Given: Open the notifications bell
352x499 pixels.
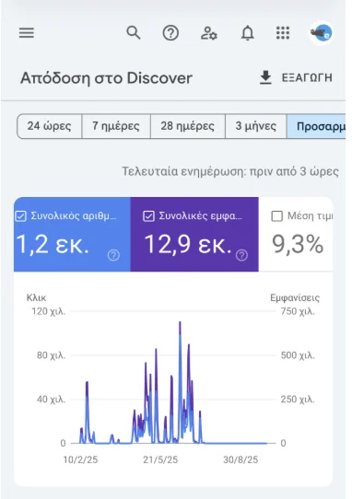Looking at the screenshot, I should [x=248, y=33].
